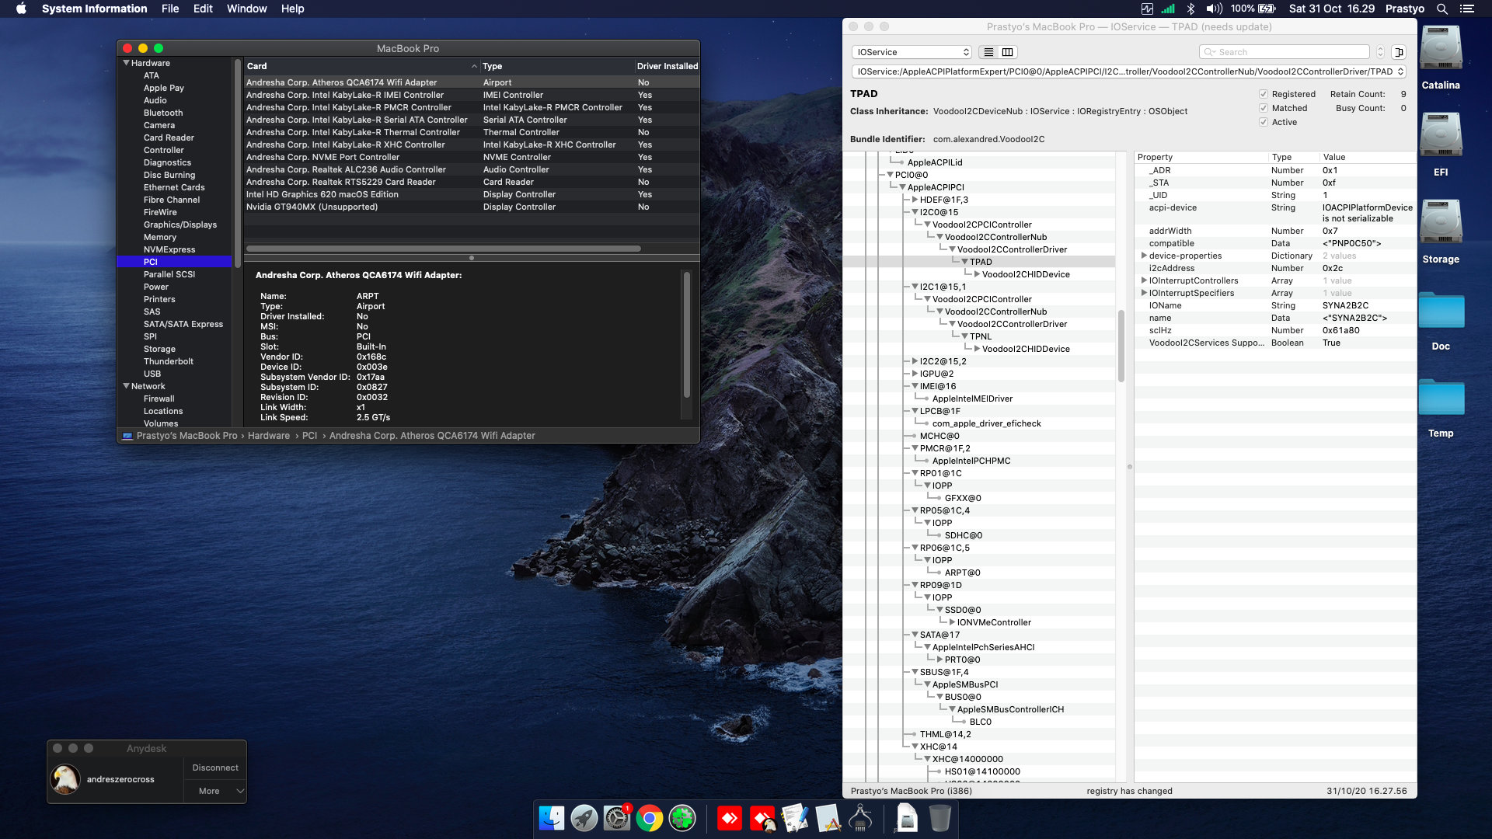Toggle the Matched checkbox
This screenshot has width=1492, height=839.
1264,108
